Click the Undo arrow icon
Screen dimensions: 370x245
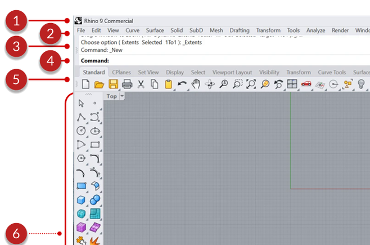coord(182,83)
